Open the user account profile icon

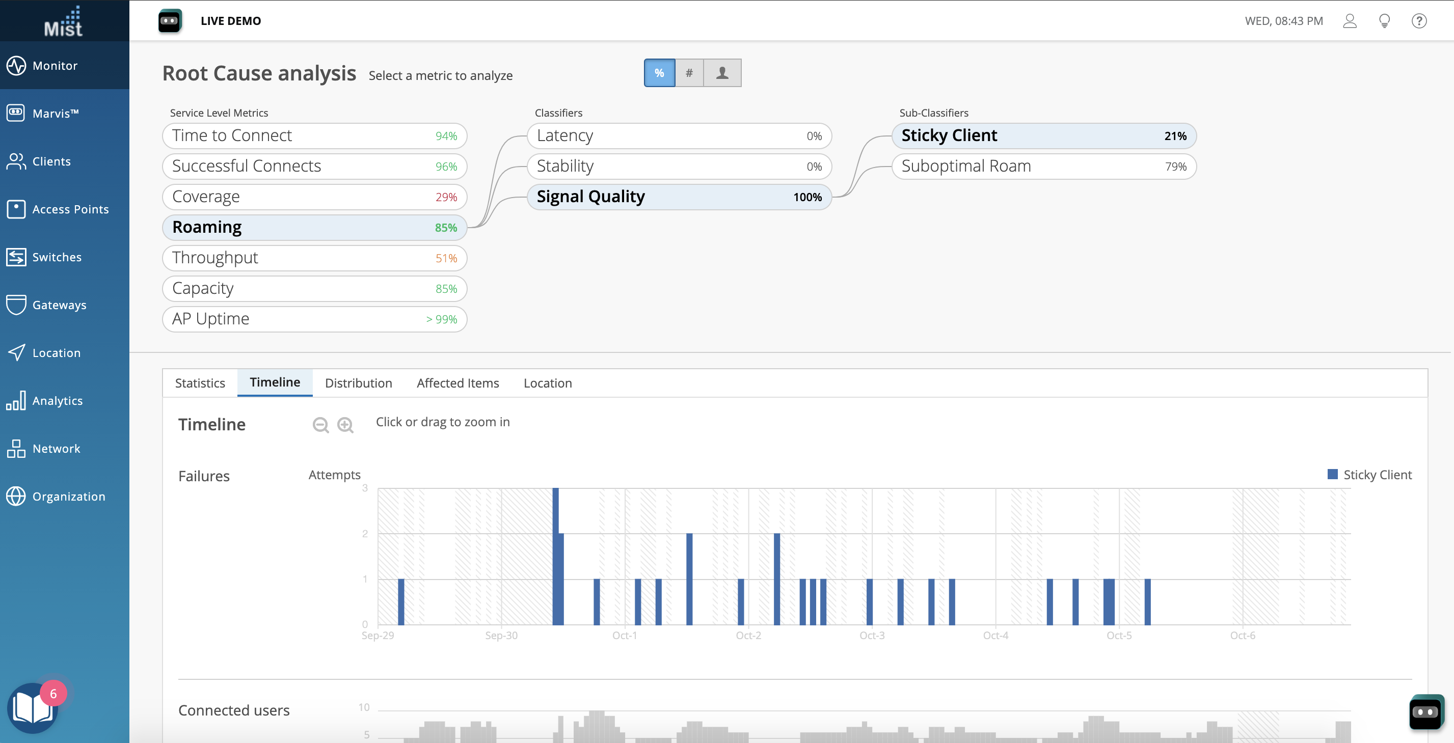pyautogui.click(x=1350, y=21)
